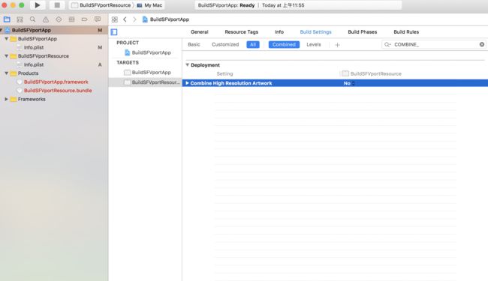Click BuildSFVportApp in the jump bar
The image size is (488, 281).
click(x=166, y=19)
